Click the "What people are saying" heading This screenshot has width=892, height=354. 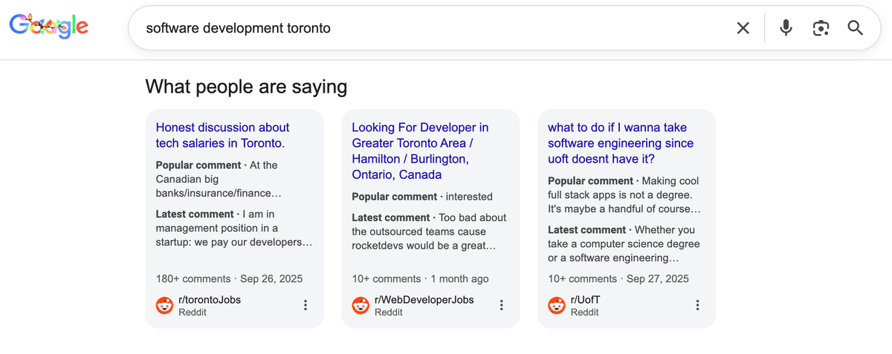pyautogui.click(x=246, y=87)
